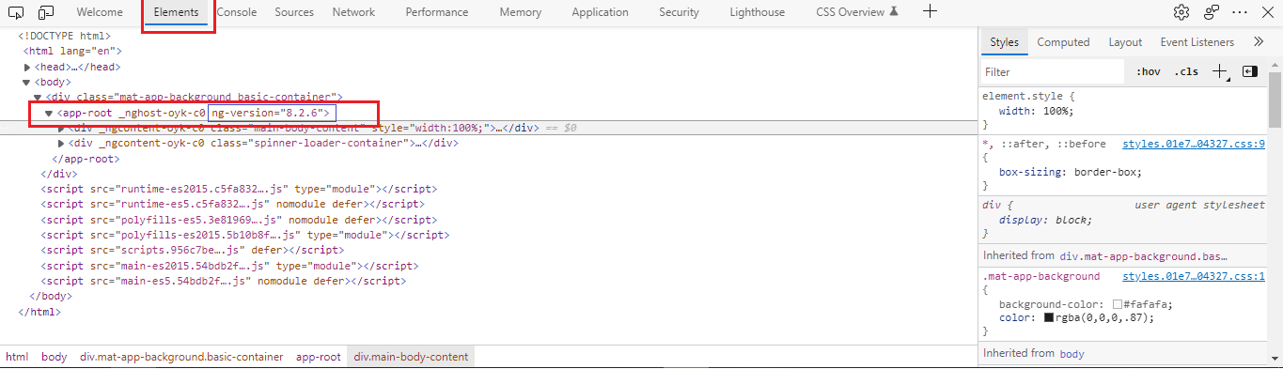Add a new style rule with plus icon
The height and width of the screenshot is (369, 1283).
[1219, 71]
